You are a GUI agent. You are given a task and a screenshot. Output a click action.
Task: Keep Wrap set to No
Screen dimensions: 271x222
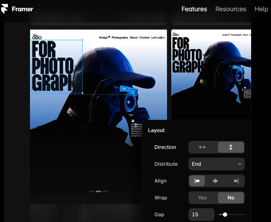(x=231, y=198)
